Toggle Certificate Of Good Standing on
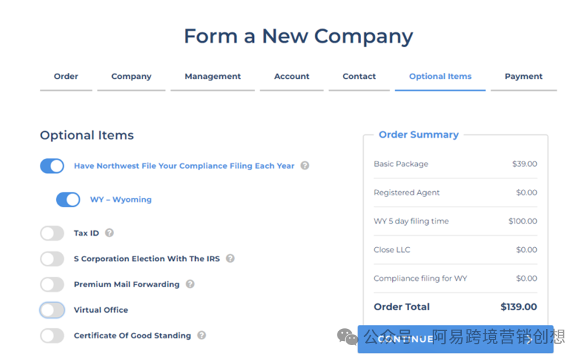This screenshot has height=360, width=584. [x=52, y=336]
